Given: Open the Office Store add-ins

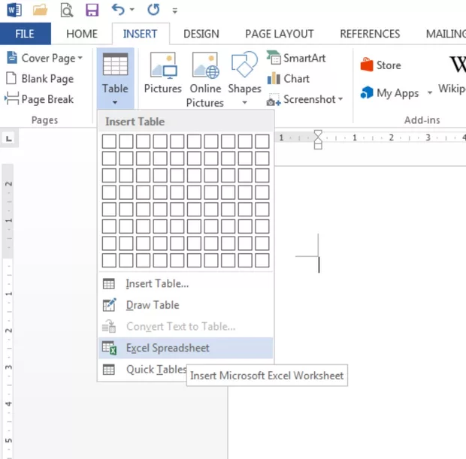Looking at the screenshot, I should tap(380, 65).
